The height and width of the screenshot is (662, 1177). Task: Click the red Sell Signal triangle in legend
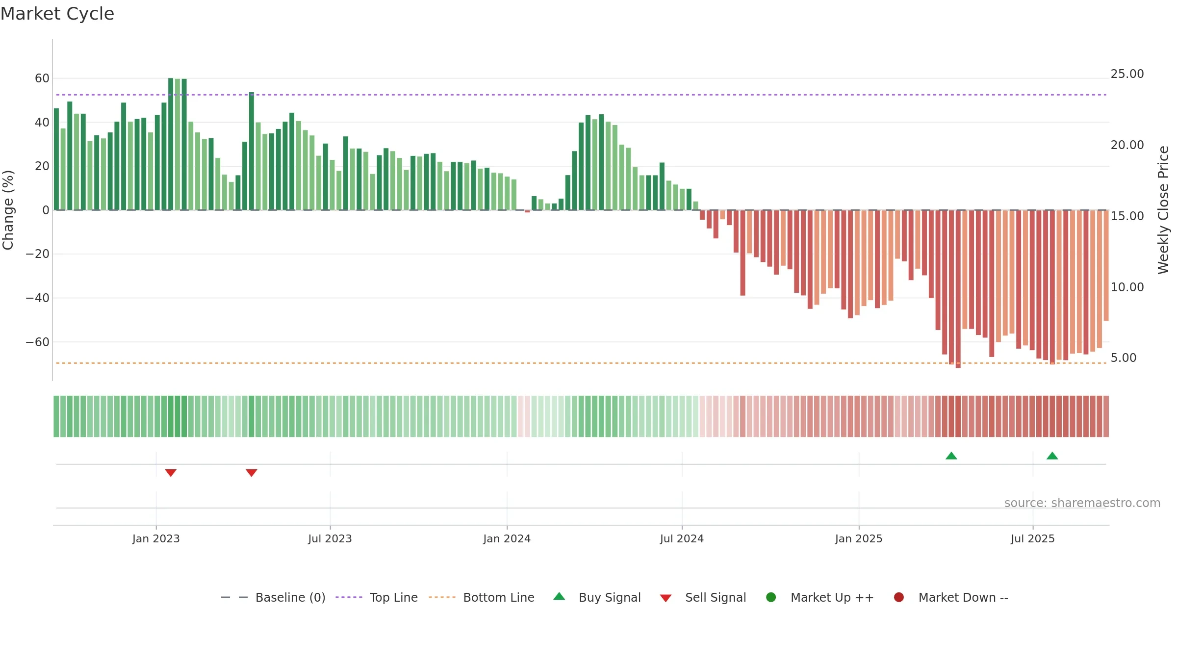(665, 598)
